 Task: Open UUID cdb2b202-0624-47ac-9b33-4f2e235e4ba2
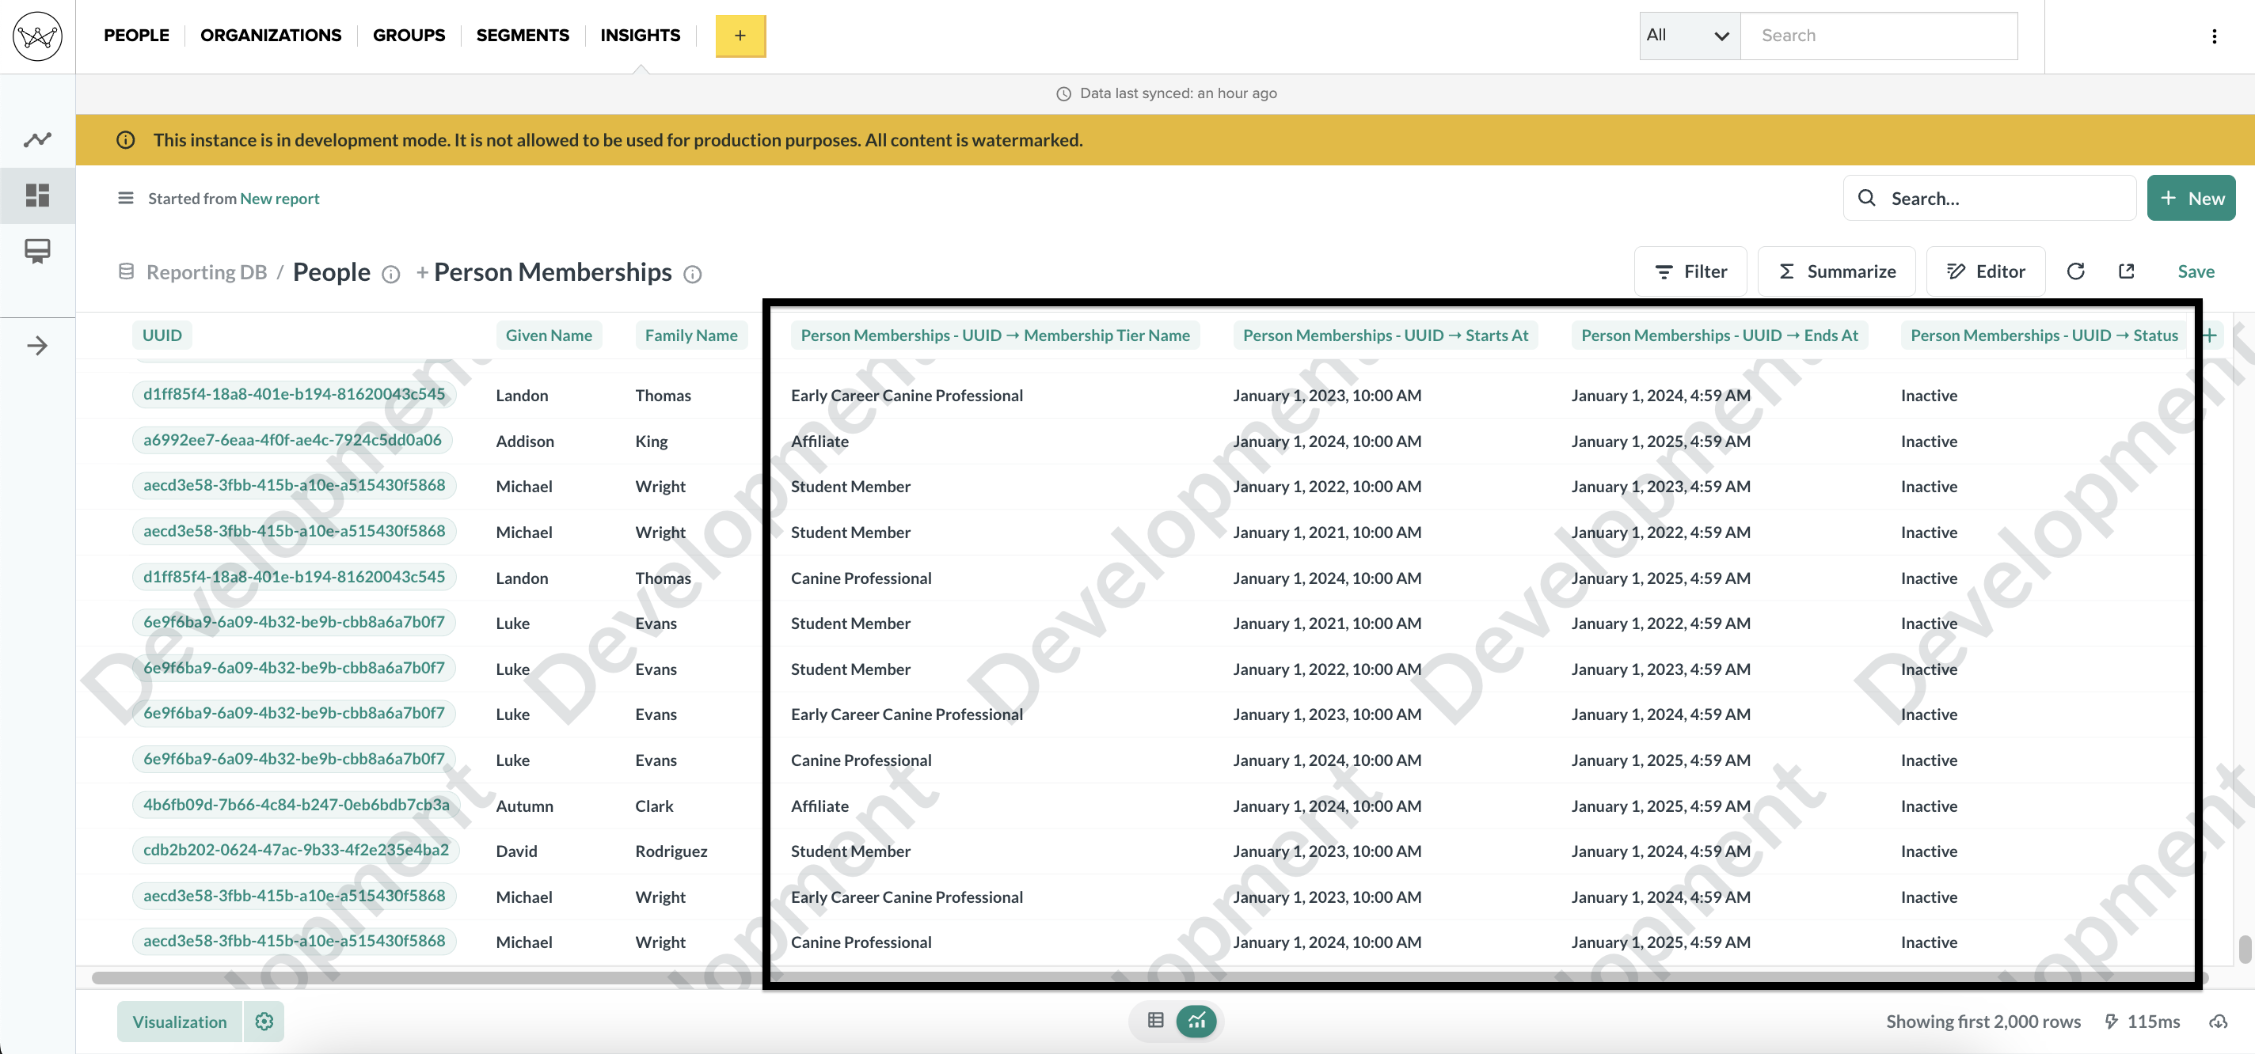(296, 850)
